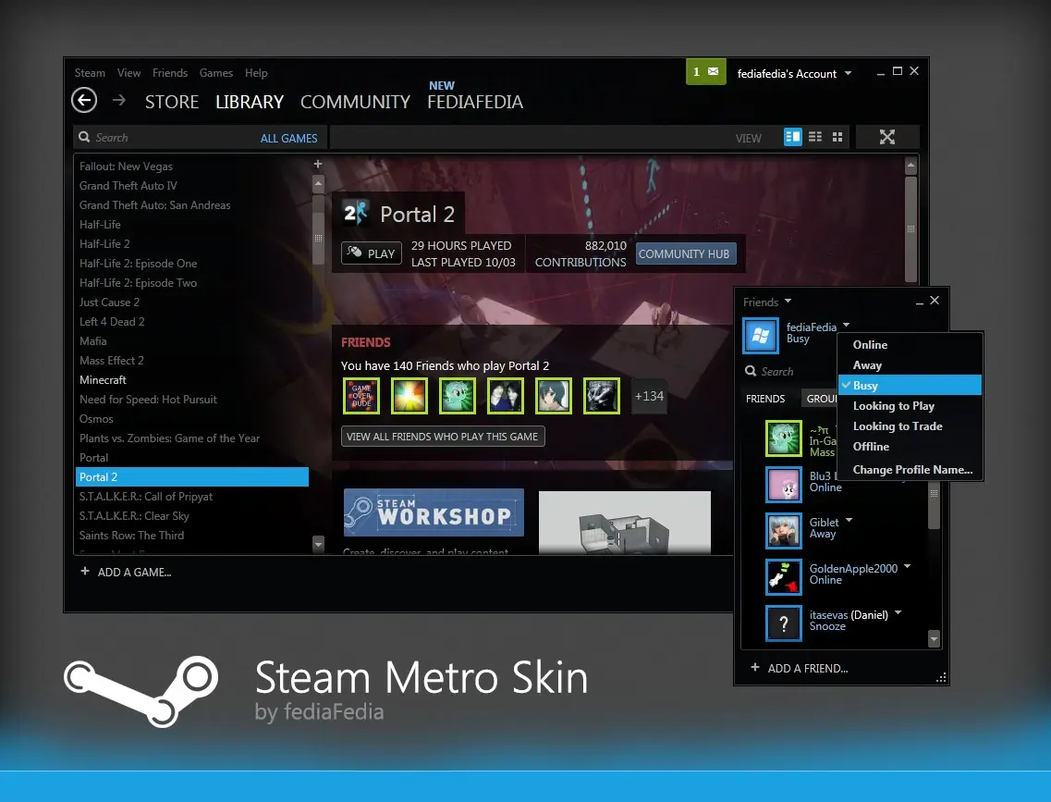This screenshot has width=1051, height=802.
Task: Open GoldenApple2000's avatar in friends list
Action: point(784,576)
